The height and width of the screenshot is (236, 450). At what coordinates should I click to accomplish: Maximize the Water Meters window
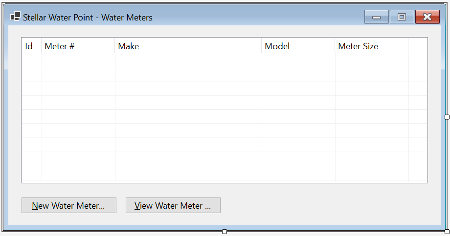coord(402,17)
